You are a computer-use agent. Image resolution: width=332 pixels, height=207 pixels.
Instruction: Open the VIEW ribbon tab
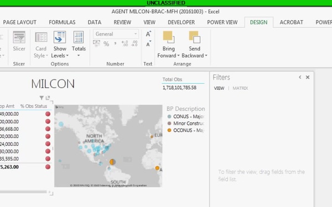(149, 22)
